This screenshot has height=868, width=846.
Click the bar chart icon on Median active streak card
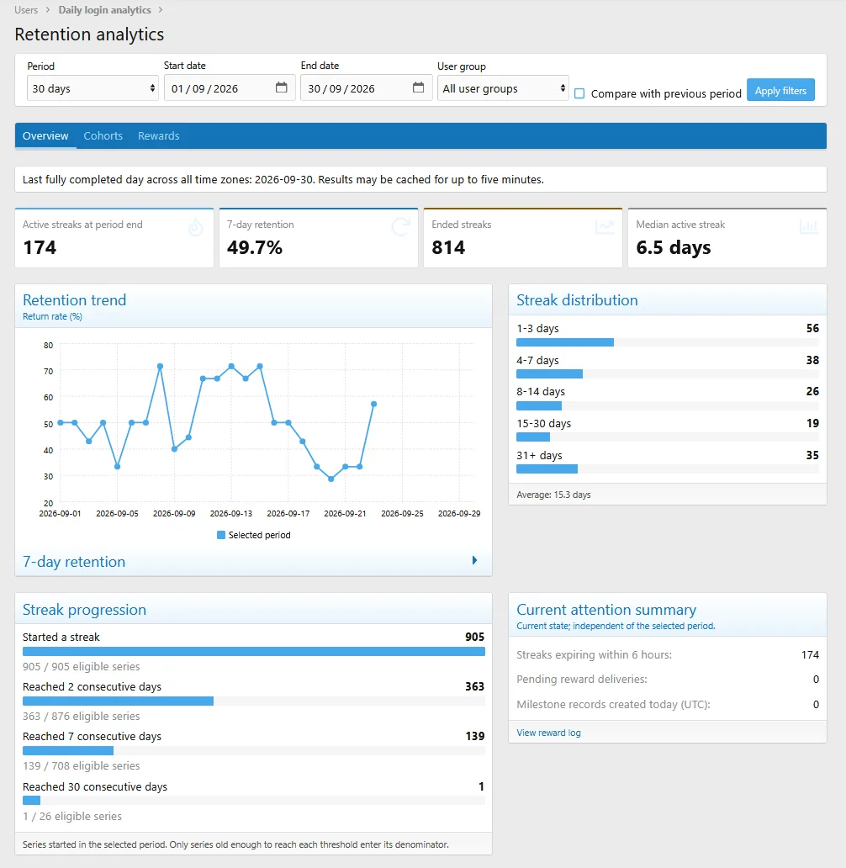click(809, 226)
